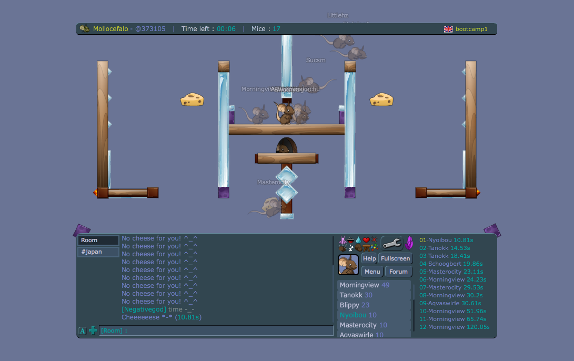This screenshot has width=574, height=361.
Task: Click the chat input field
Action: click(216, 330)
